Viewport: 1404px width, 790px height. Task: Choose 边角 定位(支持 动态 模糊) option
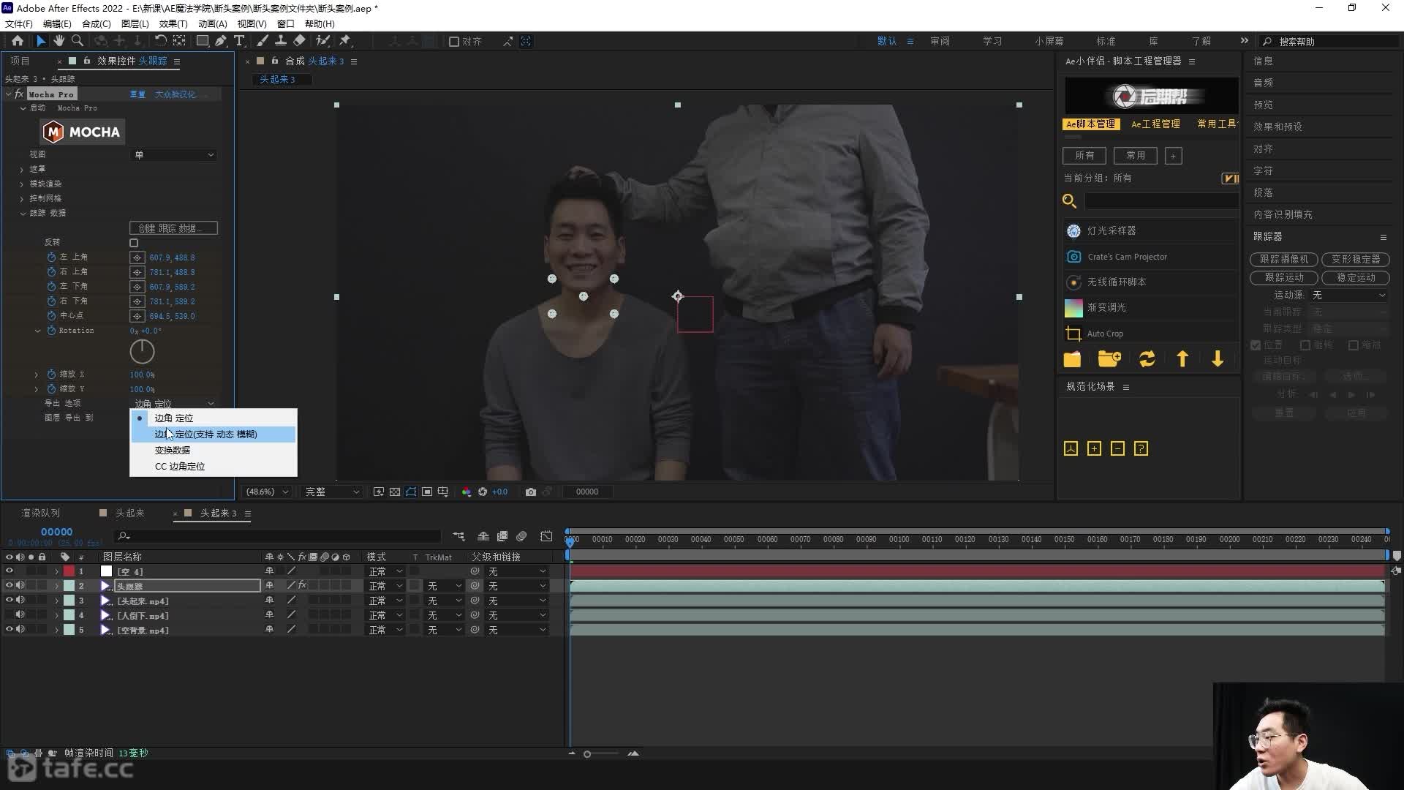coord(214,434)
